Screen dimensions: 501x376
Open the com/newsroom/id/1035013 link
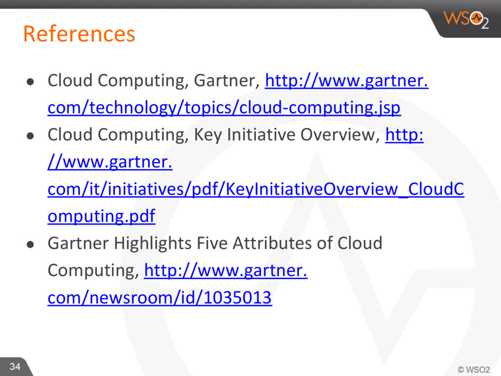pyautogui.click(x=160, y=298)
